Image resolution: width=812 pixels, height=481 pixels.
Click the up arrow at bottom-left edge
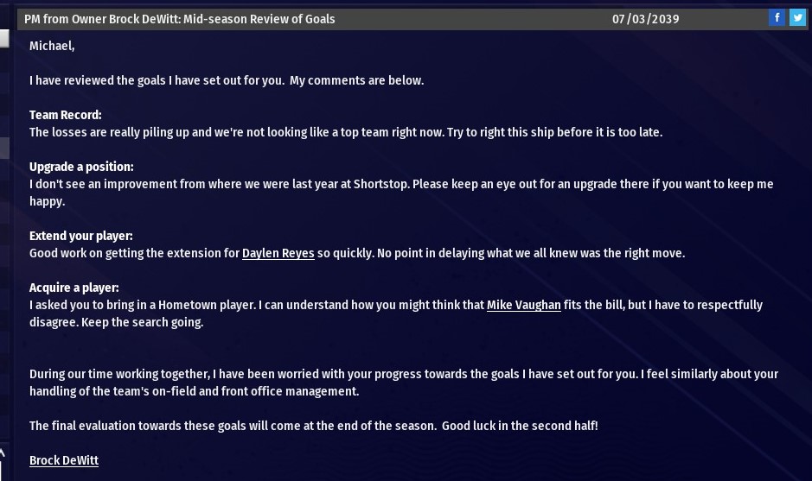click(x=3, y=453)
